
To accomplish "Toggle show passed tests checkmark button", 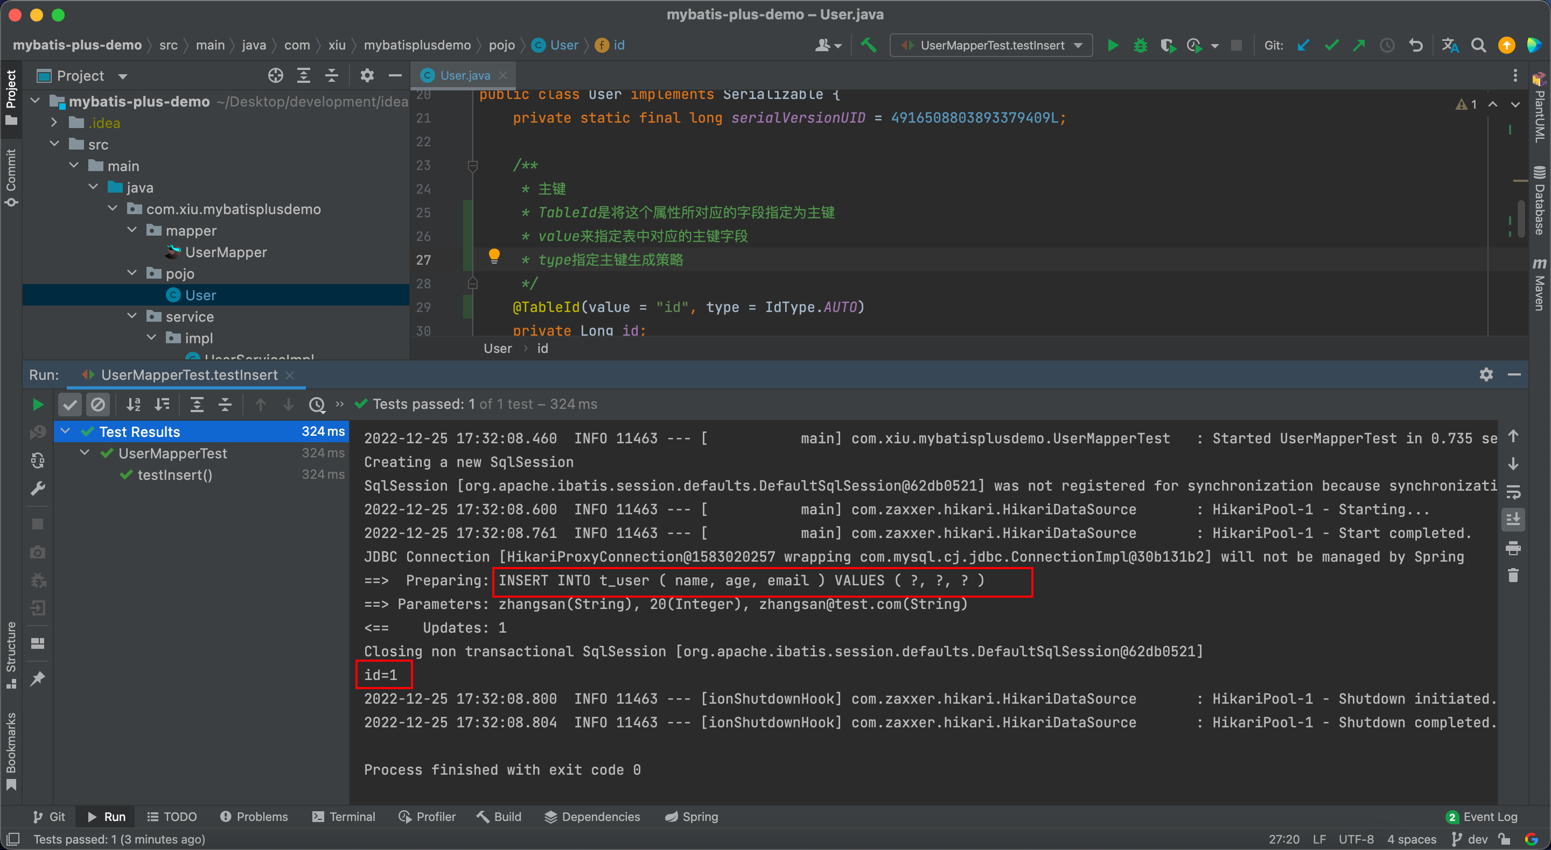I will [x=70, y=404].
